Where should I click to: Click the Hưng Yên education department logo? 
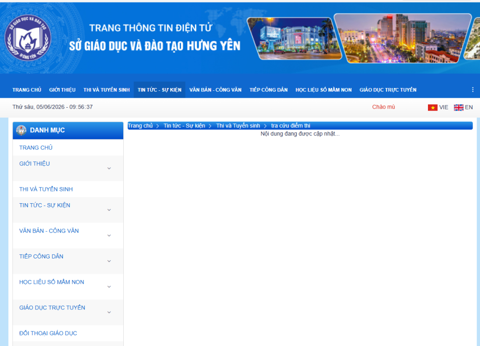pos(28,38)
